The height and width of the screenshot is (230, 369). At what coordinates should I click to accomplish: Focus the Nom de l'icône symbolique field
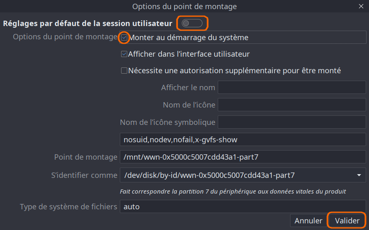click(291, 122)
